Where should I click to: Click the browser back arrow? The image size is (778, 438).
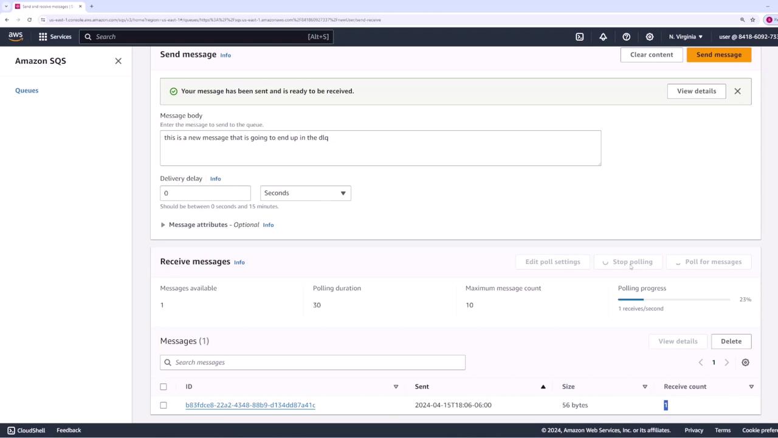7,19
